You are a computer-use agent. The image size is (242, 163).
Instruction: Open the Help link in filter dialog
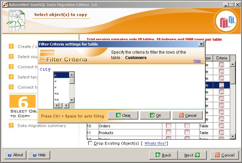click(197, 61)
